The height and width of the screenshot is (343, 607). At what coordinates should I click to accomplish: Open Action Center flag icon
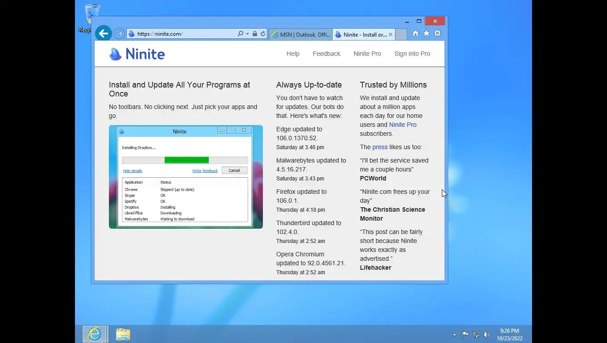point(465,334)
